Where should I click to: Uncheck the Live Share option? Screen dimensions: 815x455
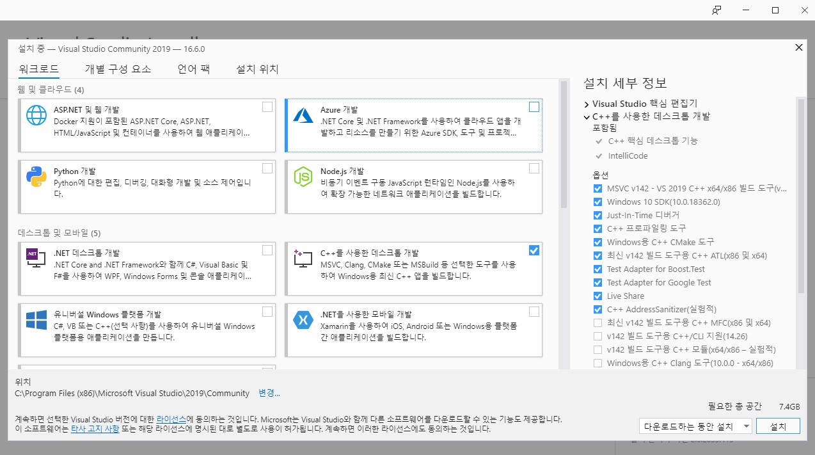[x=597, y=296]
